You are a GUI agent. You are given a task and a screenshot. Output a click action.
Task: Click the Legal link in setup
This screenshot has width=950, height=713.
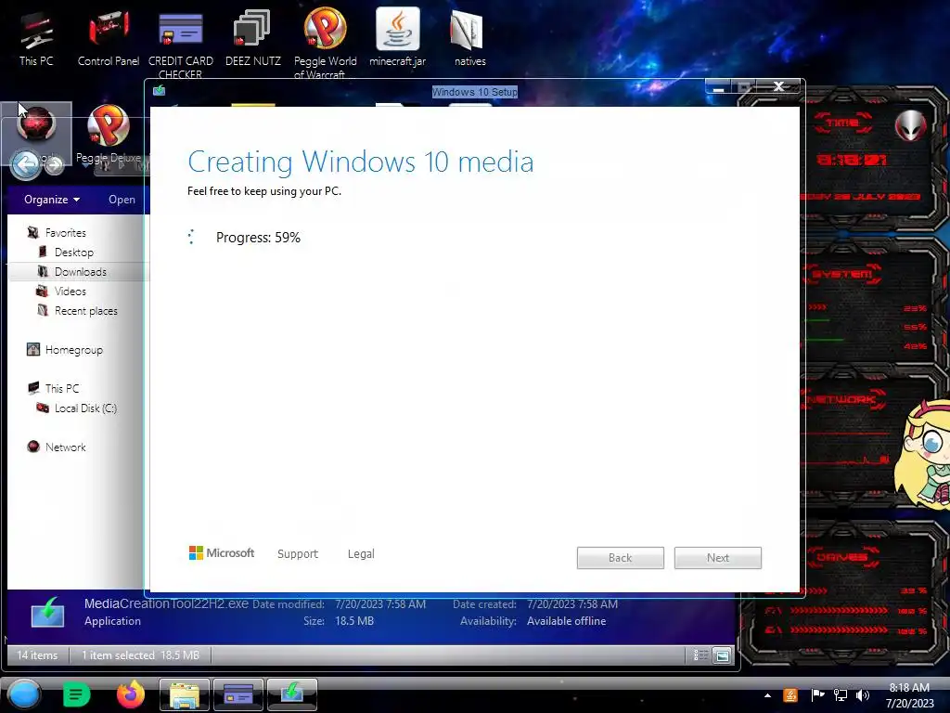click(x=361, y=553)
